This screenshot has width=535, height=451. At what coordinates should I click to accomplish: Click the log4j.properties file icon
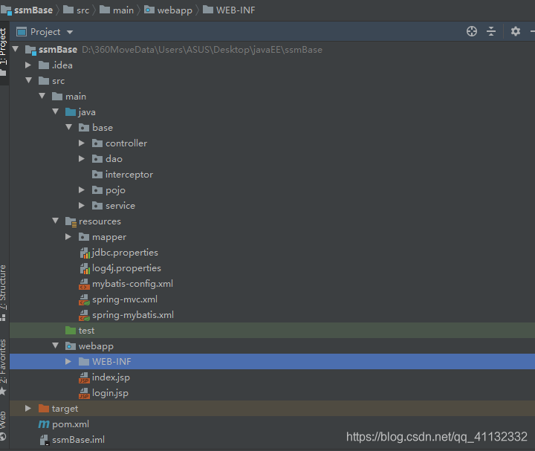point(85,268)
